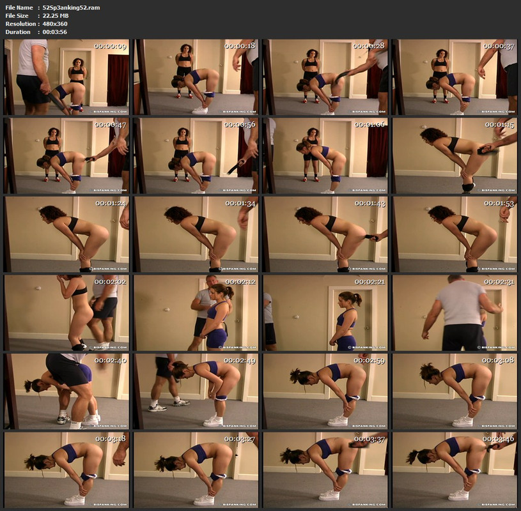Select the '480x360' resolution value
This screenshot has height=511, width=521.
tap(55, 24)
